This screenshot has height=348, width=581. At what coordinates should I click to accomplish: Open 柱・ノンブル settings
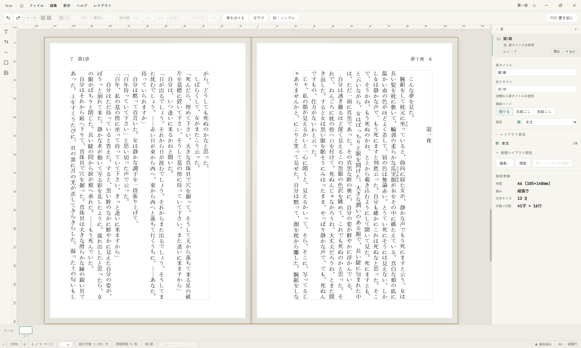(x=284, y=18)
